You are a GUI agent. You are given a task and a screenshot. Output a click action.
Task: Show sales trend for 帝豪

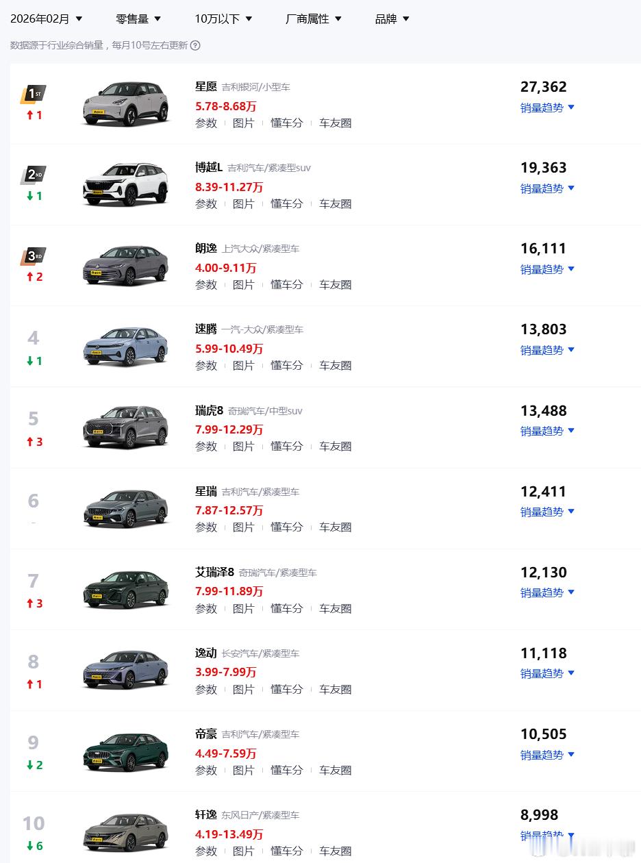(x=547, y=755)
